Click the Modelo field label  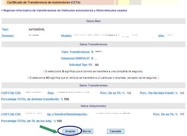click(x=66, y=36)
